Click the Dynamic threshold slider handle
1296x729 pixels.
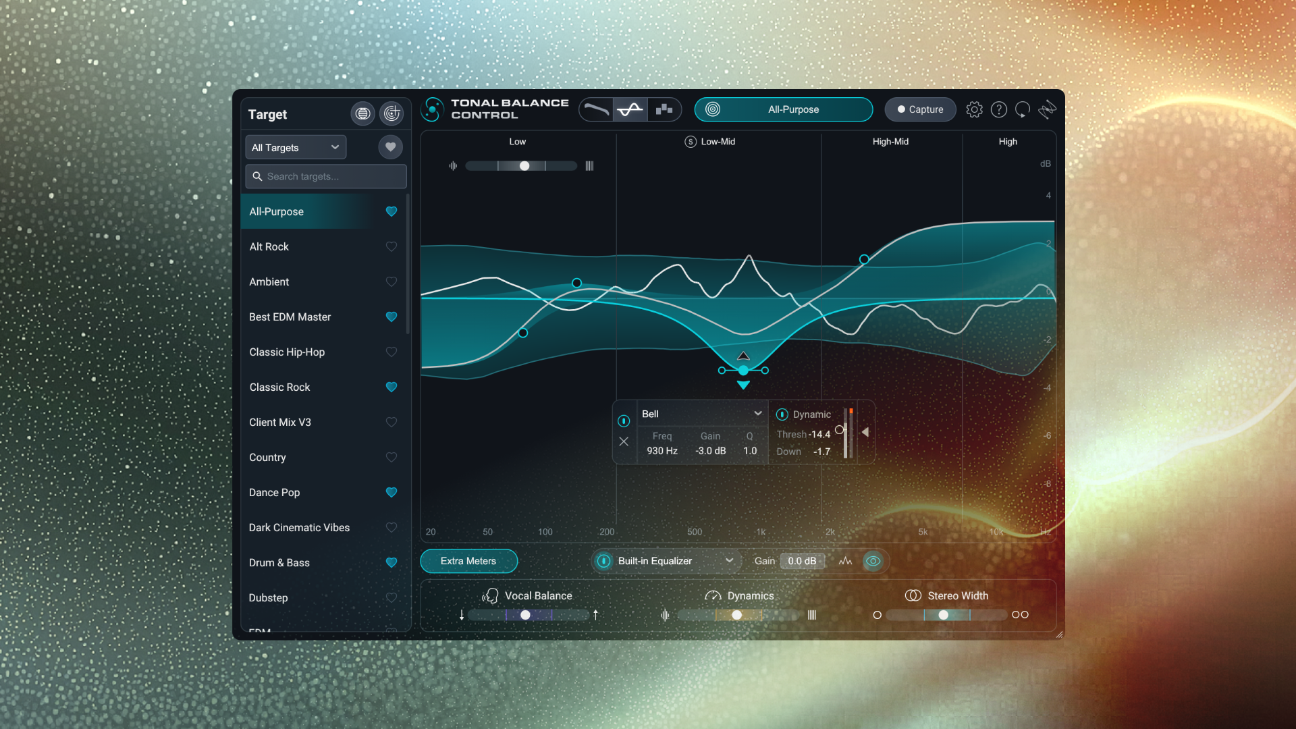coord(839,430)
